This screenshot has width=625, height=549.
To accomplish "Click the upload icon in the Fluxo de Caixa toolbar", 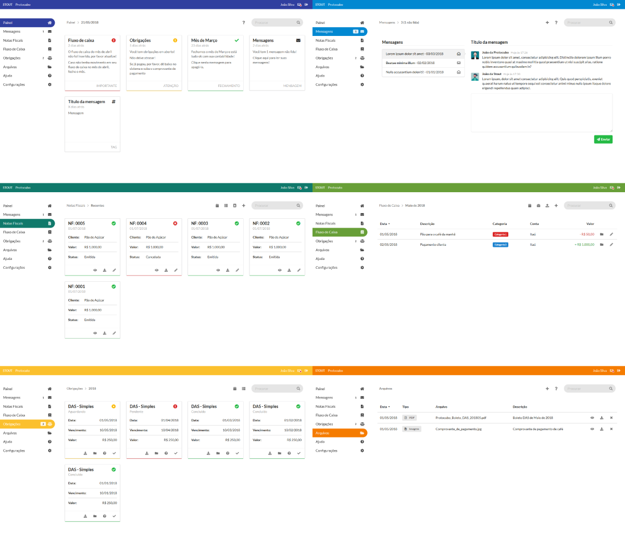I will 547,205.
